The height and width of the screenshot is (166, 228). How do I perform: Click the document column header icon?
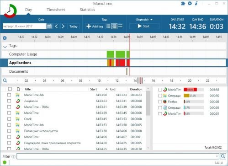(18, 89)
